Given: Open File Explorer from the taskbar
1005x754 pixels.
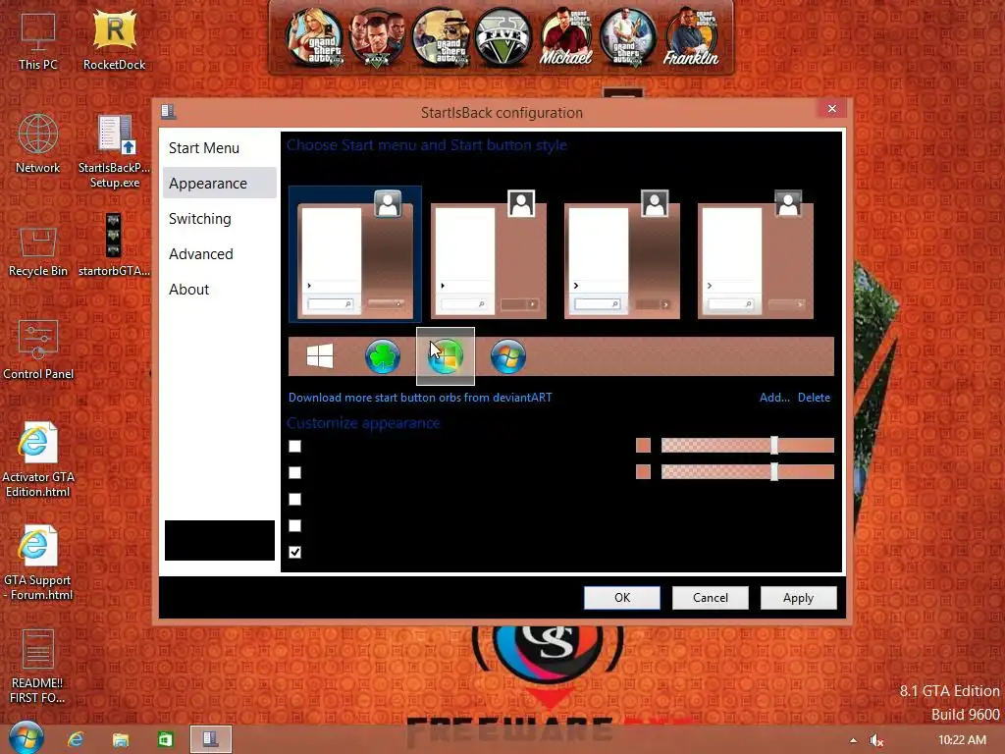Looking at the screenshot, I should tap(121, 740).
